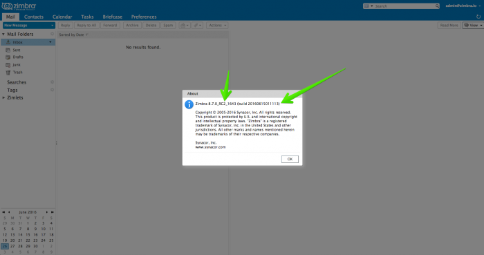The image size is (484, 255).
Task: Open the View dropdown
Action: [x=473, y=26]
